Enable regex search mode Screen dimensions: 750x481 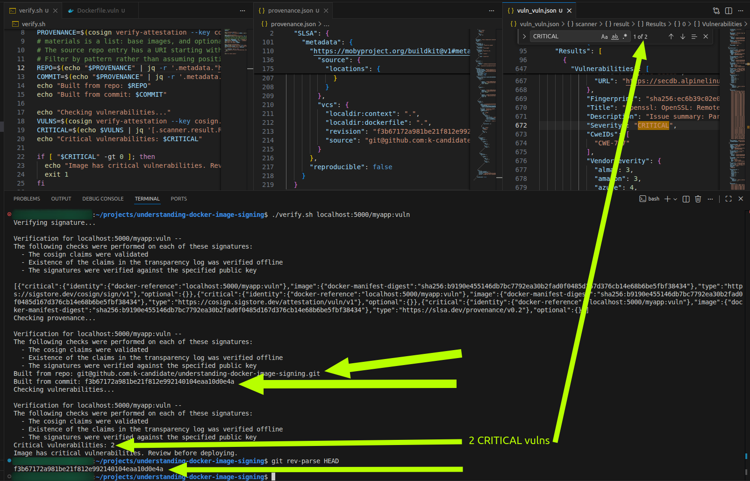click(x=625, y=36)
